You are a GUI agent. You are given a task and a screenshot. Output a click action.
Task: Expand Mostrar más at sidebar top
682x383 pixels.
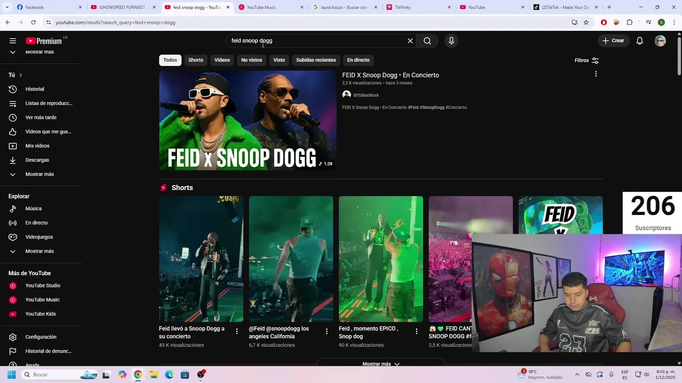click(x=40, y=52)
